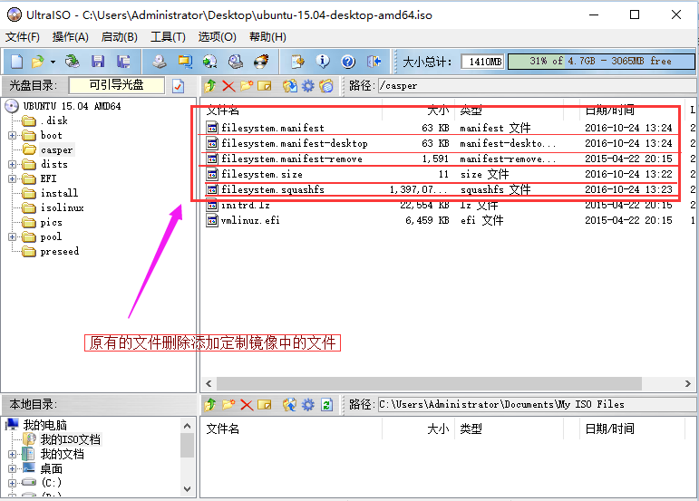
Task: Click the Rename icon in disc pane toolbar
Action: [265, 85]
